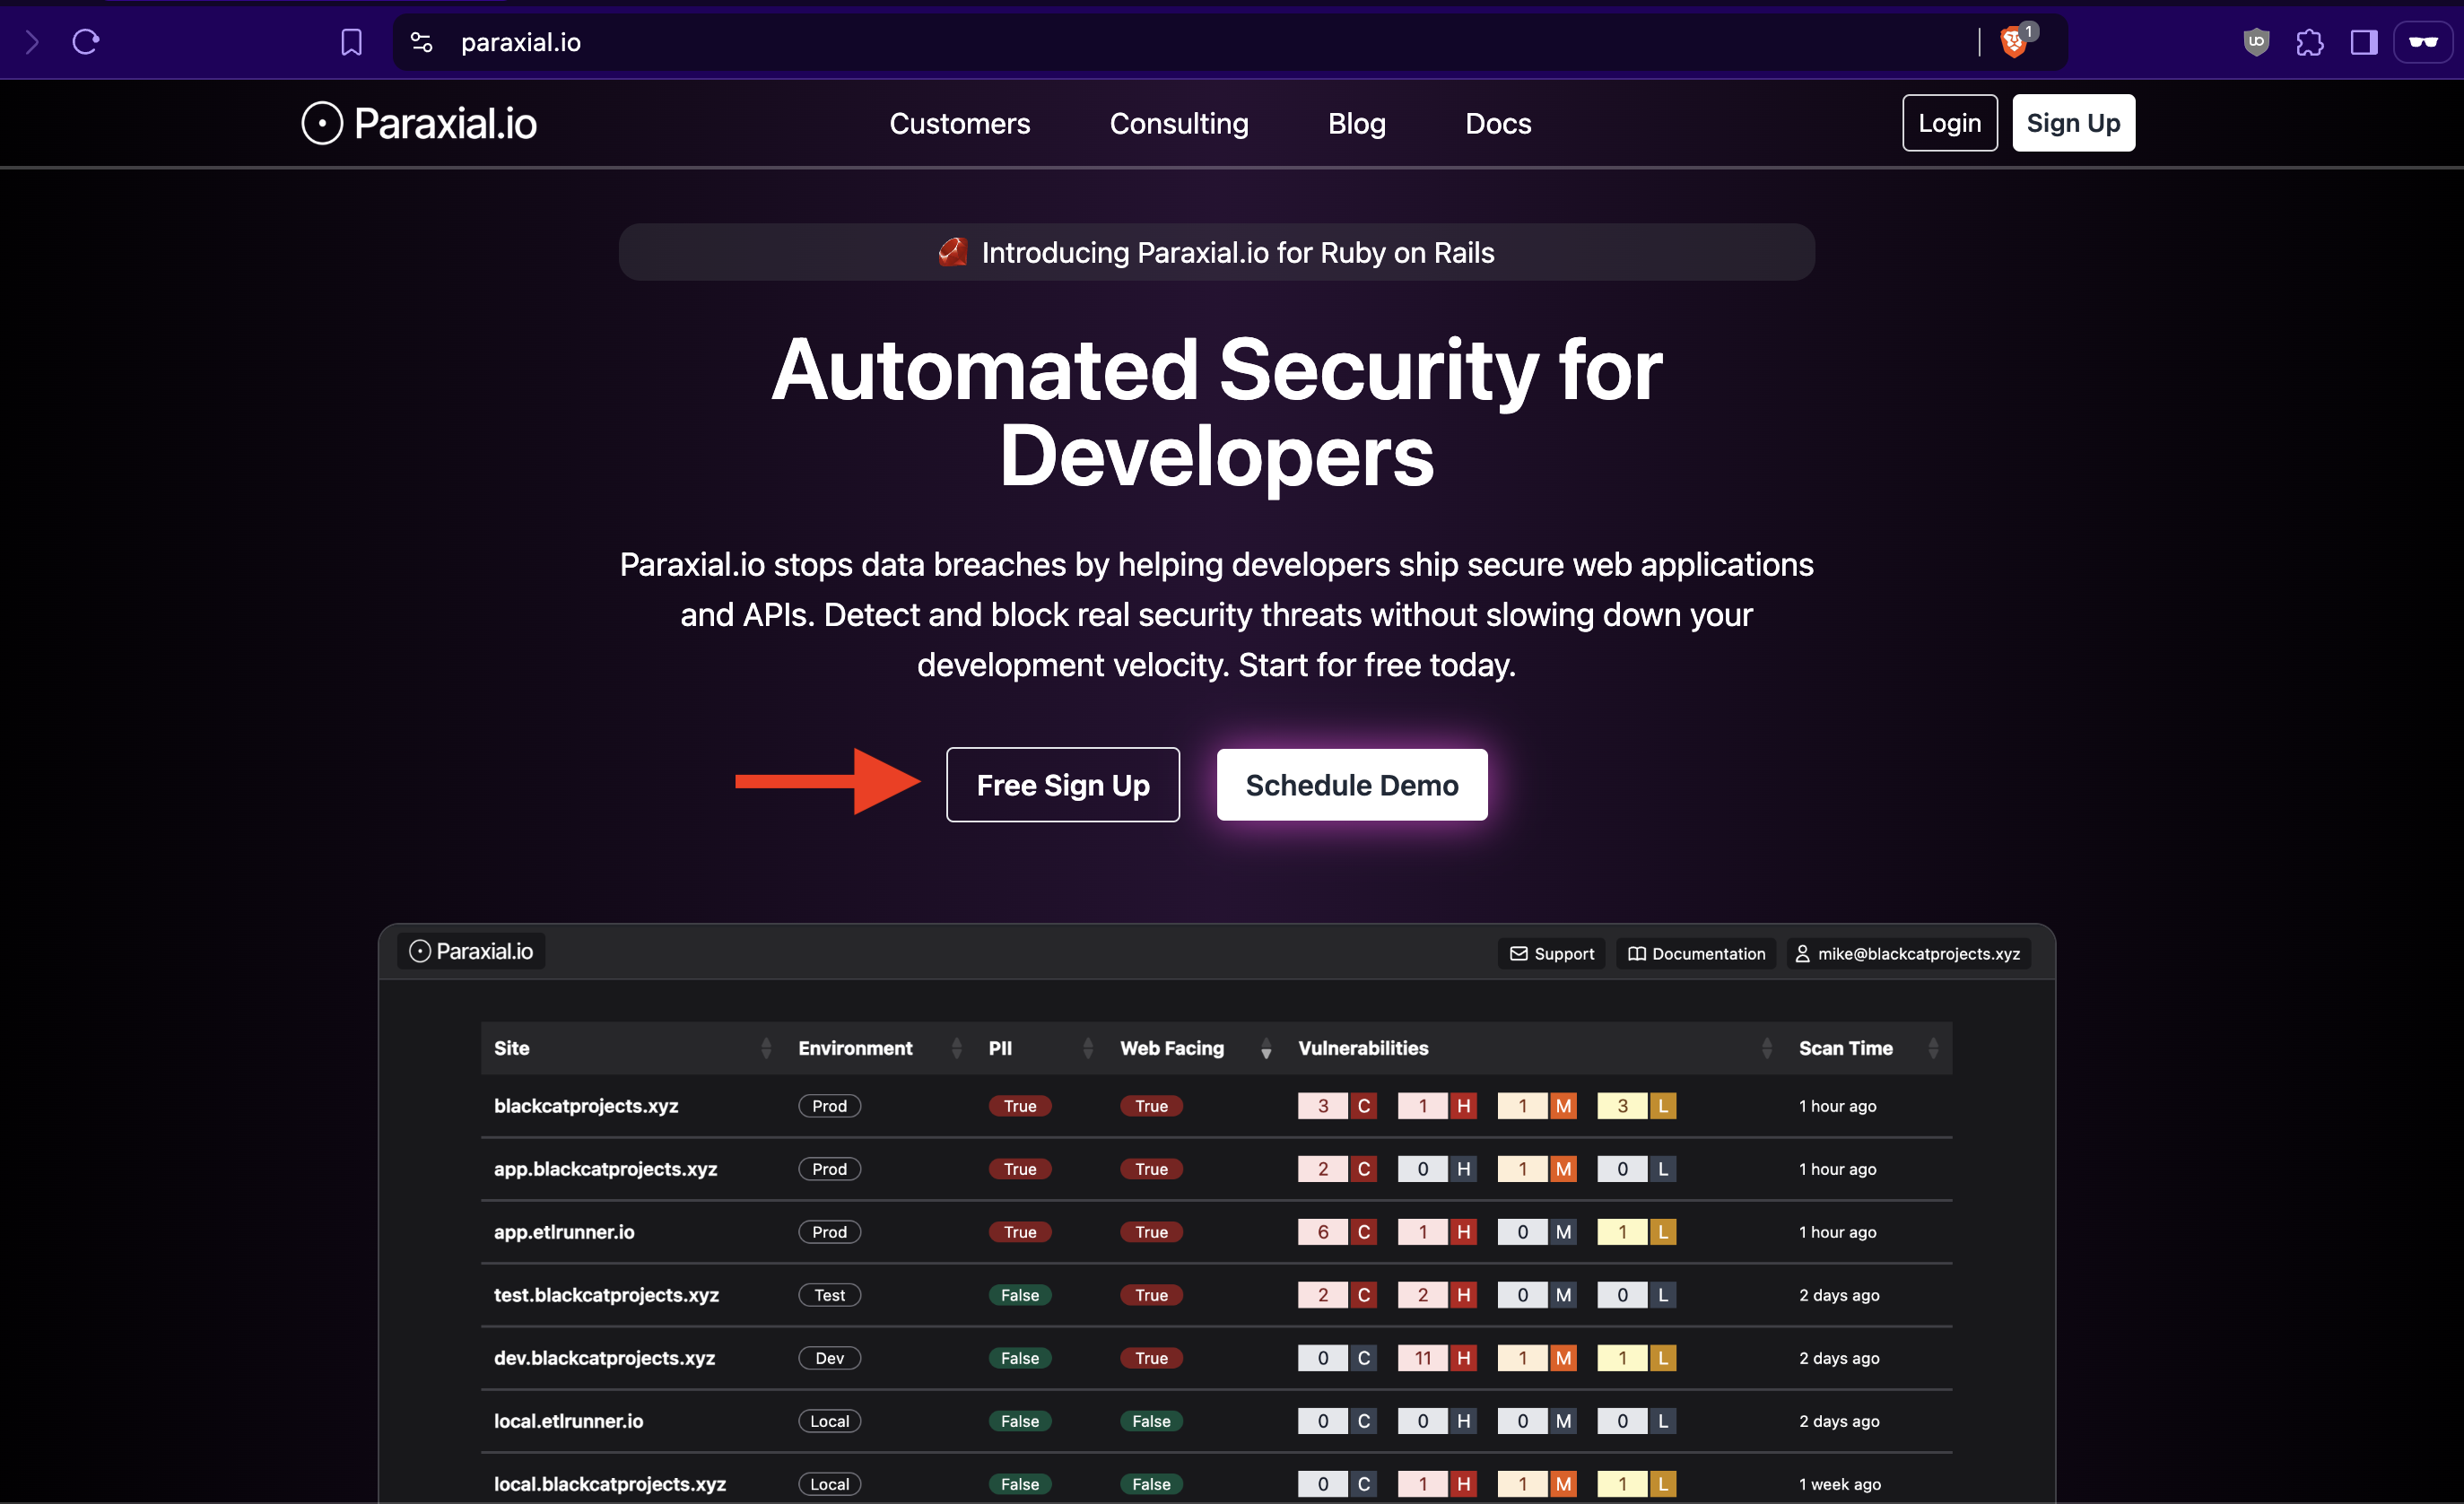Click the Ruby gem icon in the banner
This screenshot has width=2464, height=1504.
coord(953,252)
